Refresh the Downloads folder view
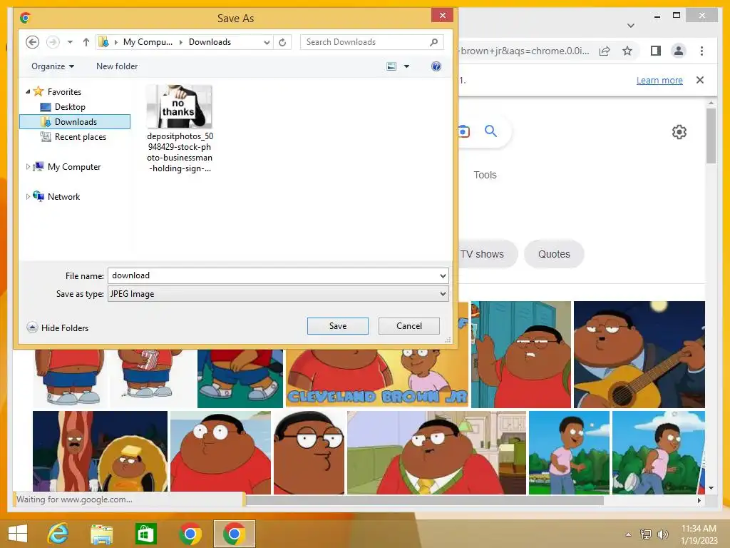Image resolution: width=730 pixels, height=548 pixels. 282,42
